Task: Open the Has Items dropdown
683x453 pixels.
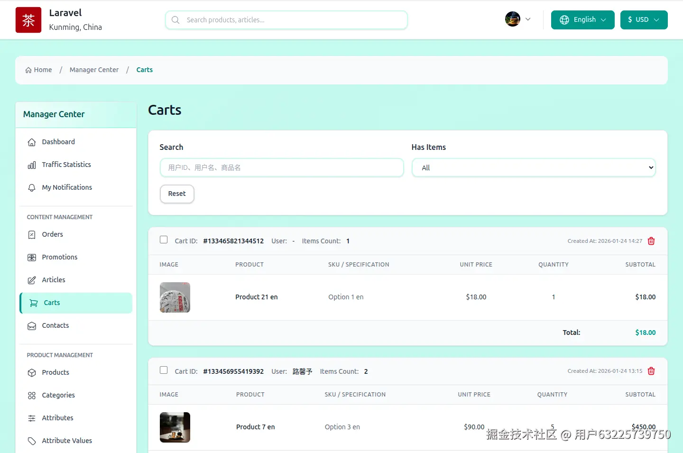Action: (x=534, y=167)
